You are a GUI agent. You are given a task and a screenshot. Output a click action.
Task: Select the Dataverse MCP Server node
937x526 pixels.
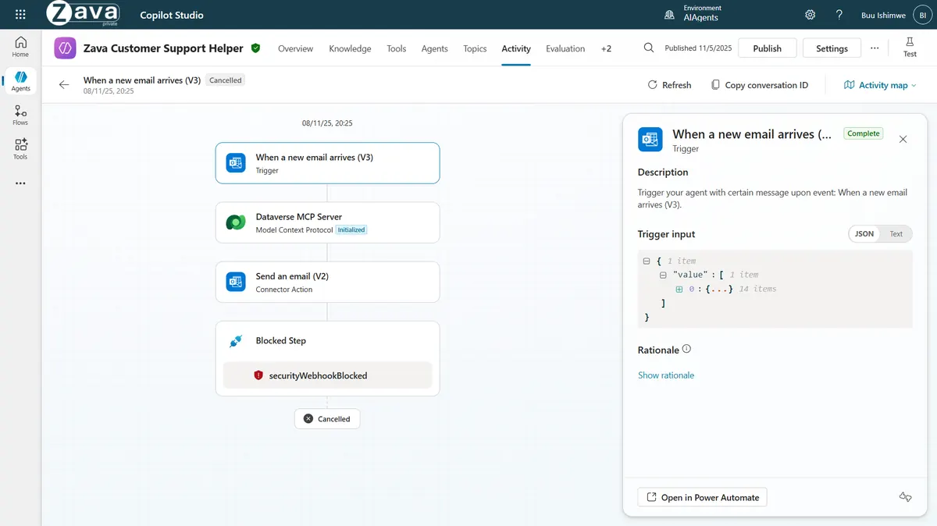click(327, 222)
